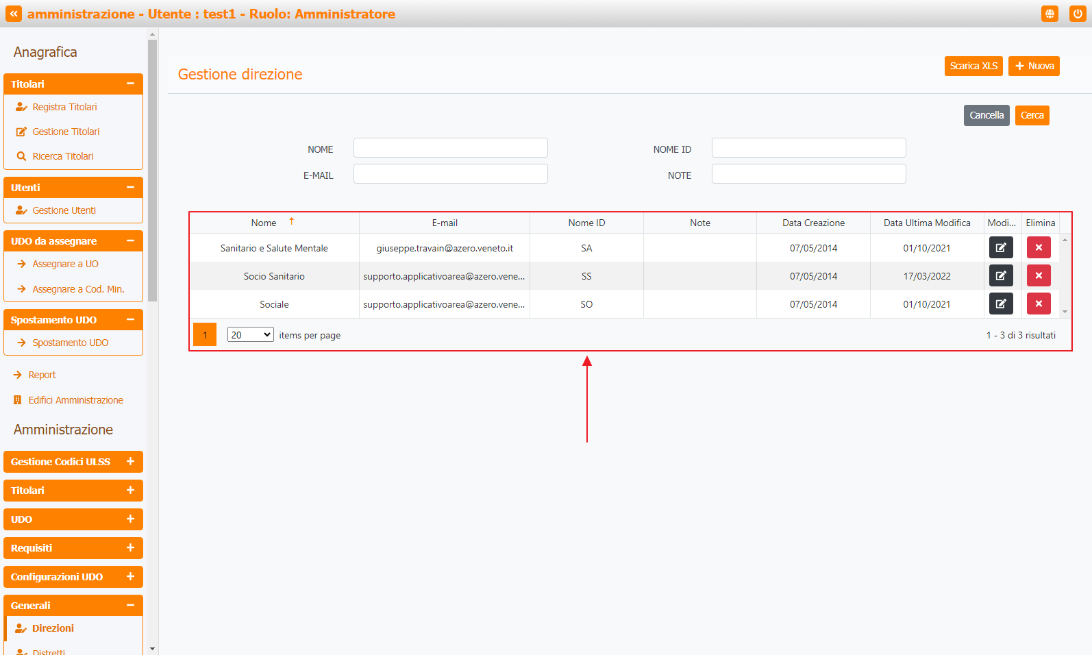This screenshot has height=655, width=1092.
Task: Sort table by Nome column header
Action: point(264,223)
